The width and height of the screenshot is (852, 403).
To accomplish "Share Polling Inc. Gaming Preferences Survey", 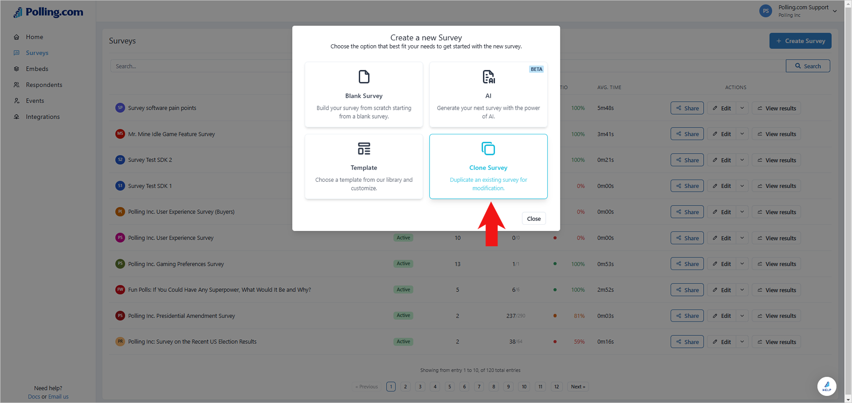I will (687, 264).
